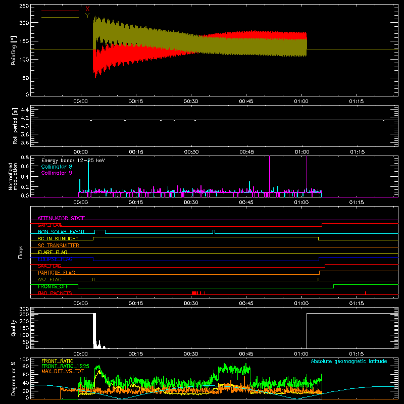Select the FRONTS_OFF flag label

click(53, 286)
